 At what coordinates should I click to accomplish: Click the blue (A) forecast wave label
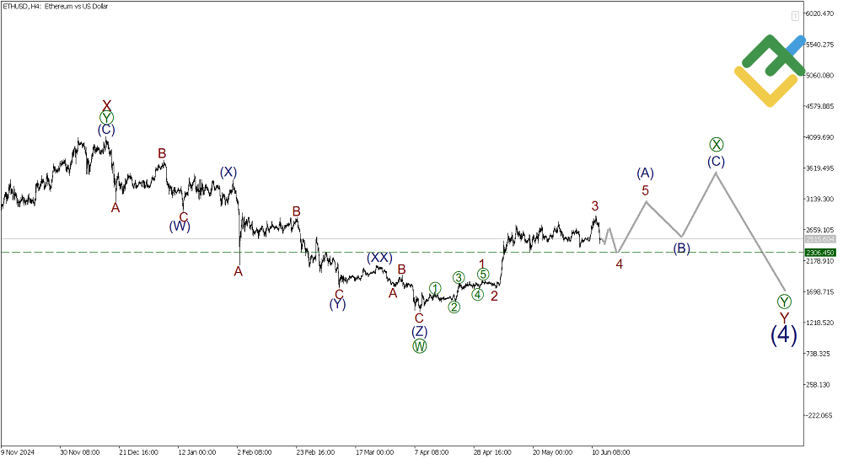646,173
